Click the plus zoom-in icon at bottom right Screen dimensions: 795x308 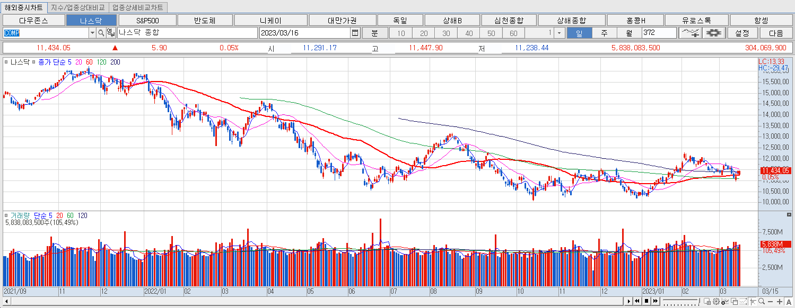coord(779,302)
